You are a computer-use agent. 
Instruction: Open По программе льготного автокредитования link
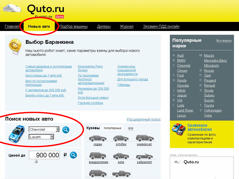[91, 79]
